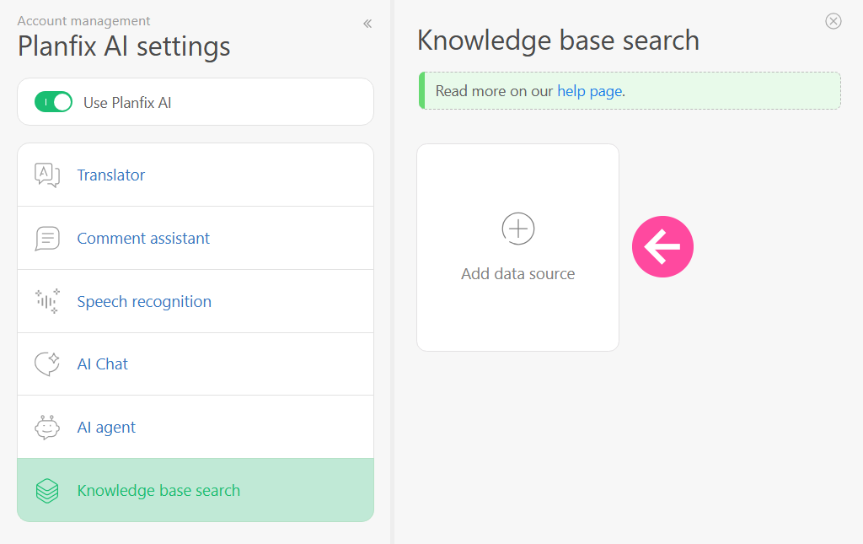
Task: Click the Comment assistant chat icon
Action: click(47, 239)
